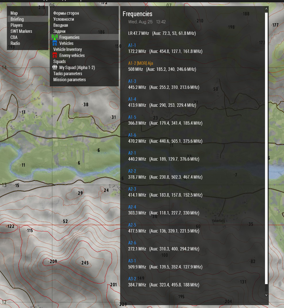Click the Wed, Aug 25 13:42 date text

pos(147,22)
